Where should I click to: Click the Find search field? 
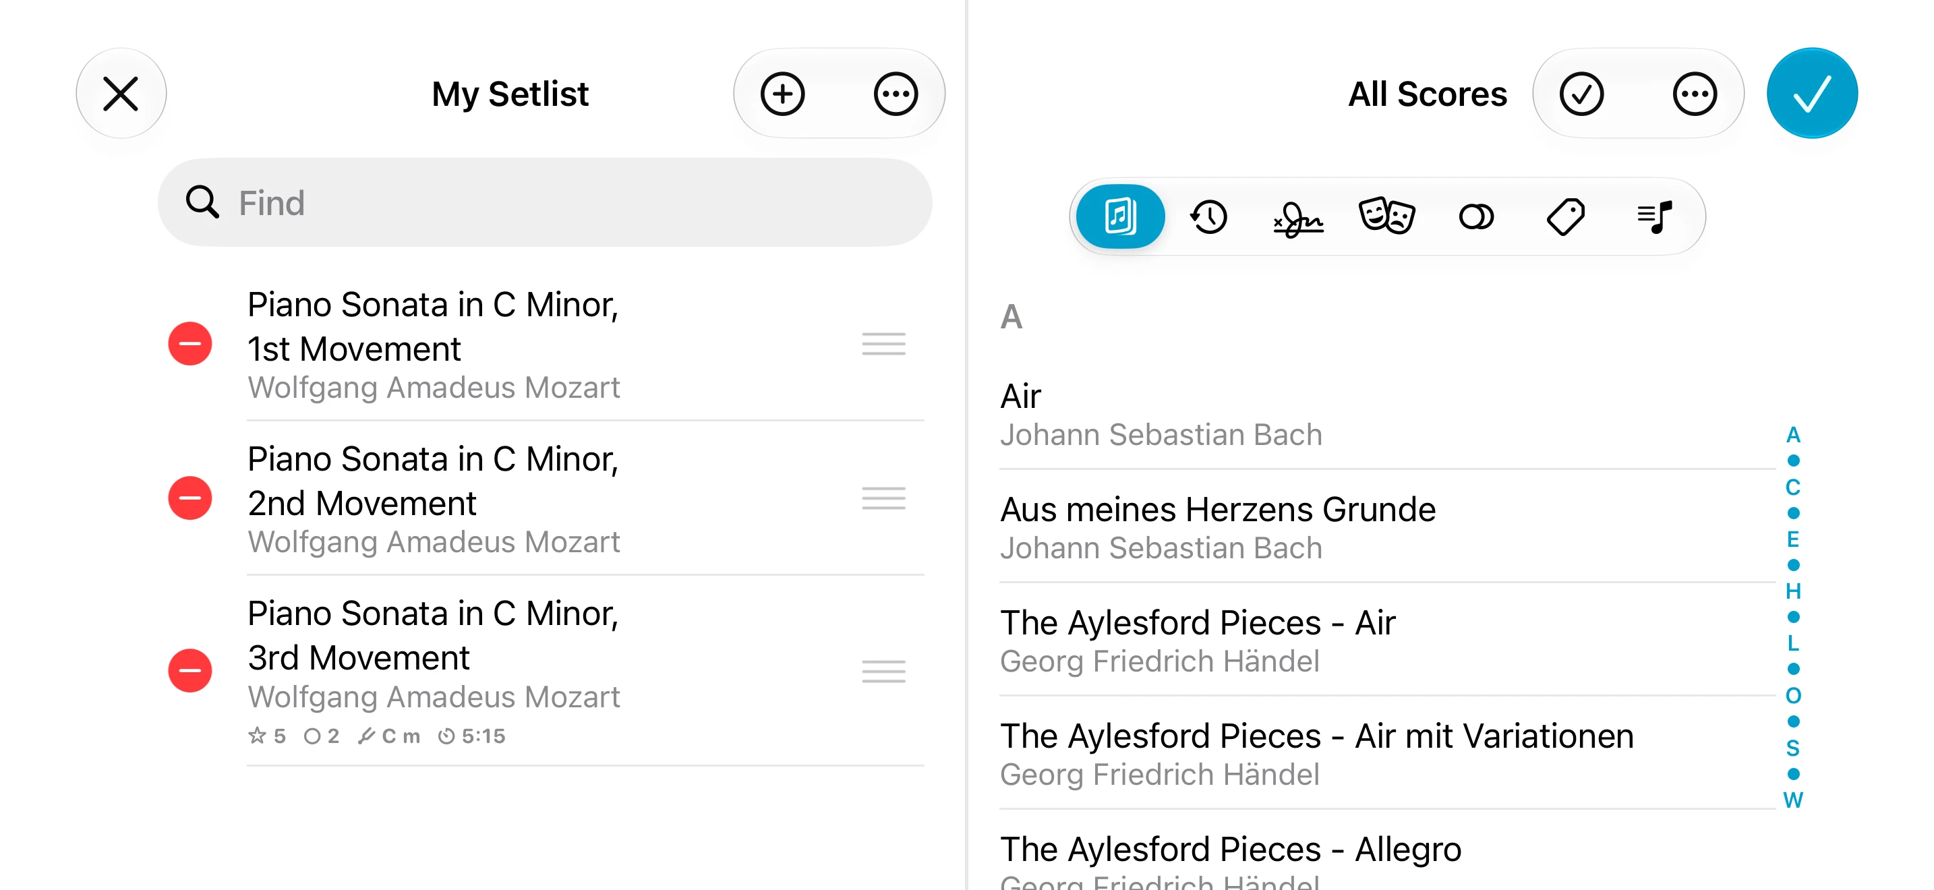[x=545, y=203]
